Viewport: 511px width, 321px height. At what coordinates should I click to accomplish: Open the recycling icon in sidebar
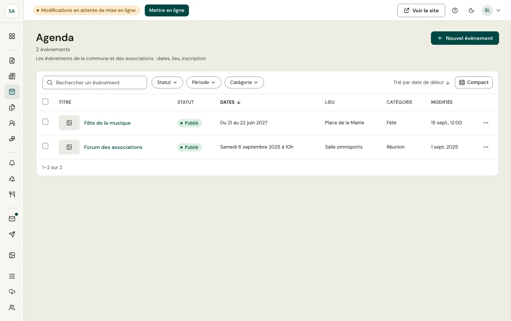pyautogui.click(x=12, y=179)
